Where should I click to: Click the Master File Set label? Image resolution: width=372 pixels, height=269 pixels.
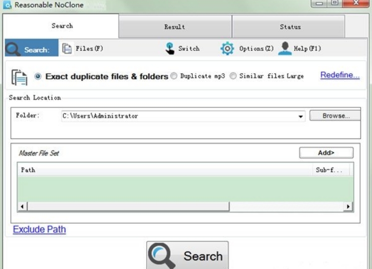(39, 153)
